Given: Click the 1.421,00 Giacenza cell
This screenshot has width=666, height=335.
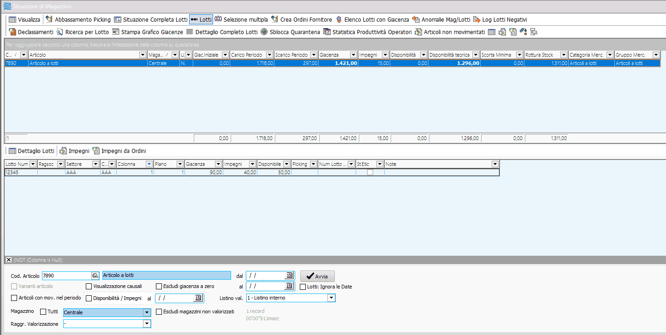Looking at the screenshot, I should (339, 63).
